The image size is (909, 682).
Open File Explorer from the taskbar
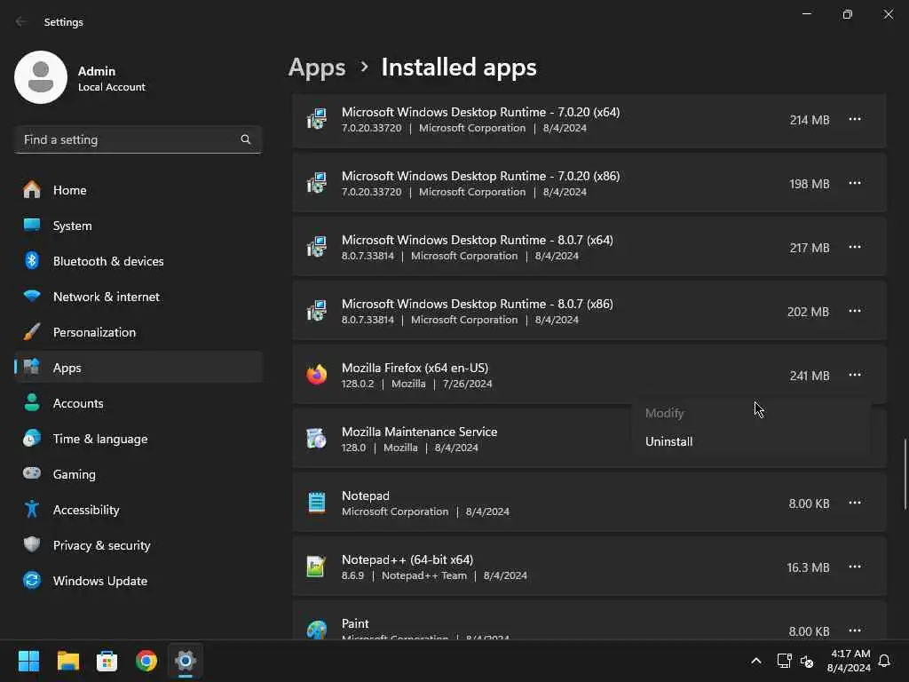pos(68,661)
